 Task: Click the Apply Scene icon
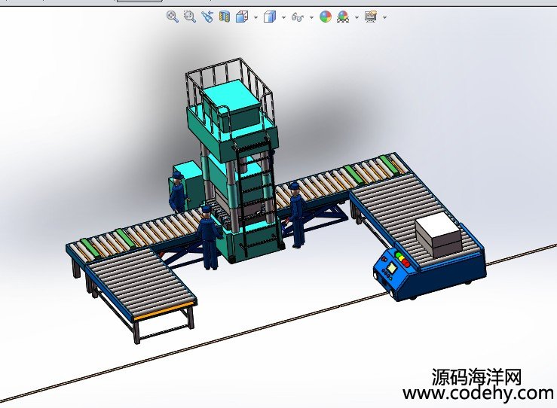pos(343,17)
